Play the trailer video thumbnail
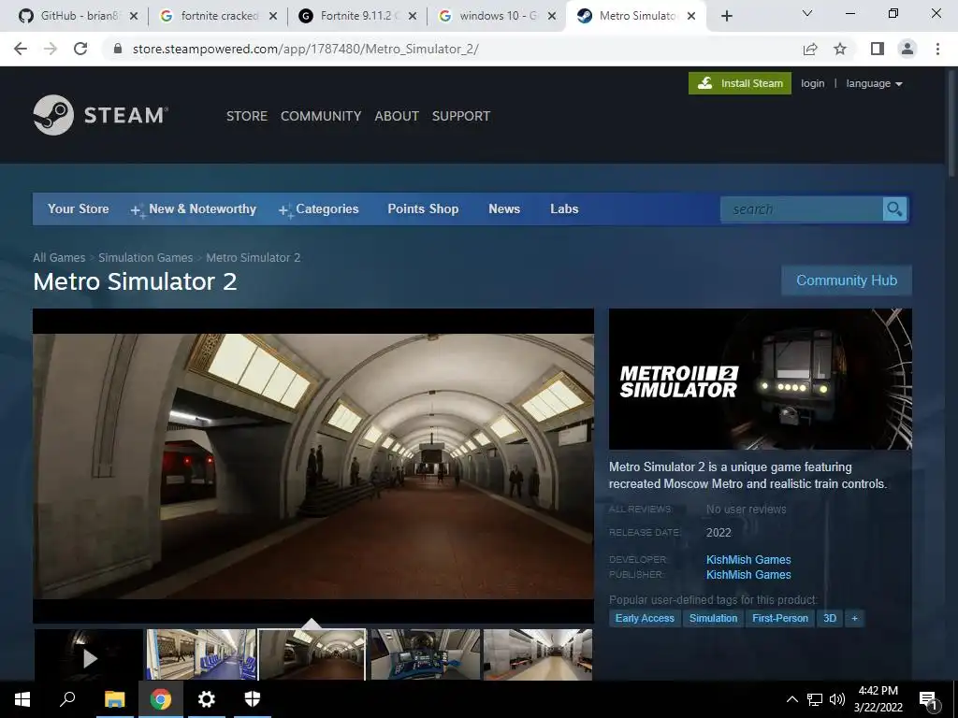This screenshot has height=718, width=958. pyautogui.click(x=89, y=655)
